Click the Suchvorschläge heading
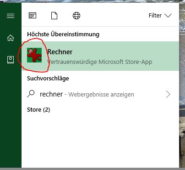Viewport: 185px width, 170px height. click(48, 79)
